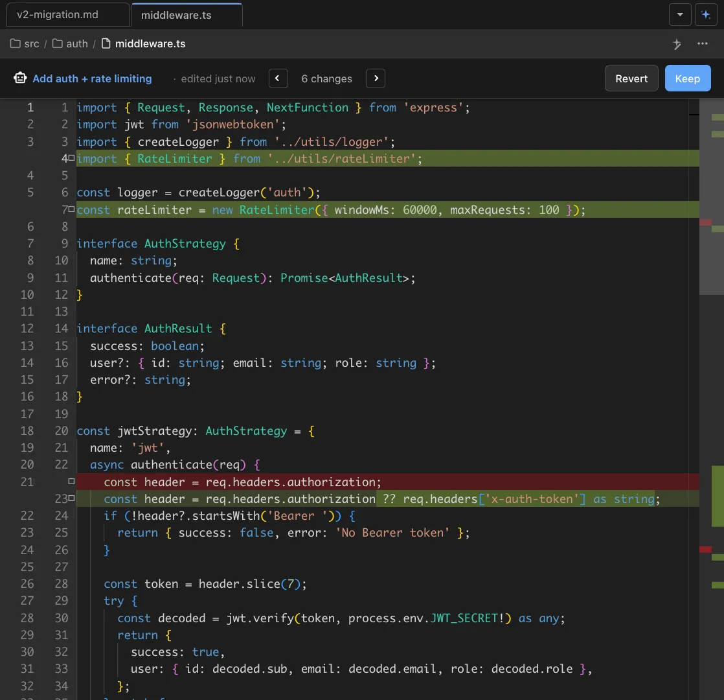Open more actions via the ellipsis icon
The image size is (724, 700).
pos(703,43)
